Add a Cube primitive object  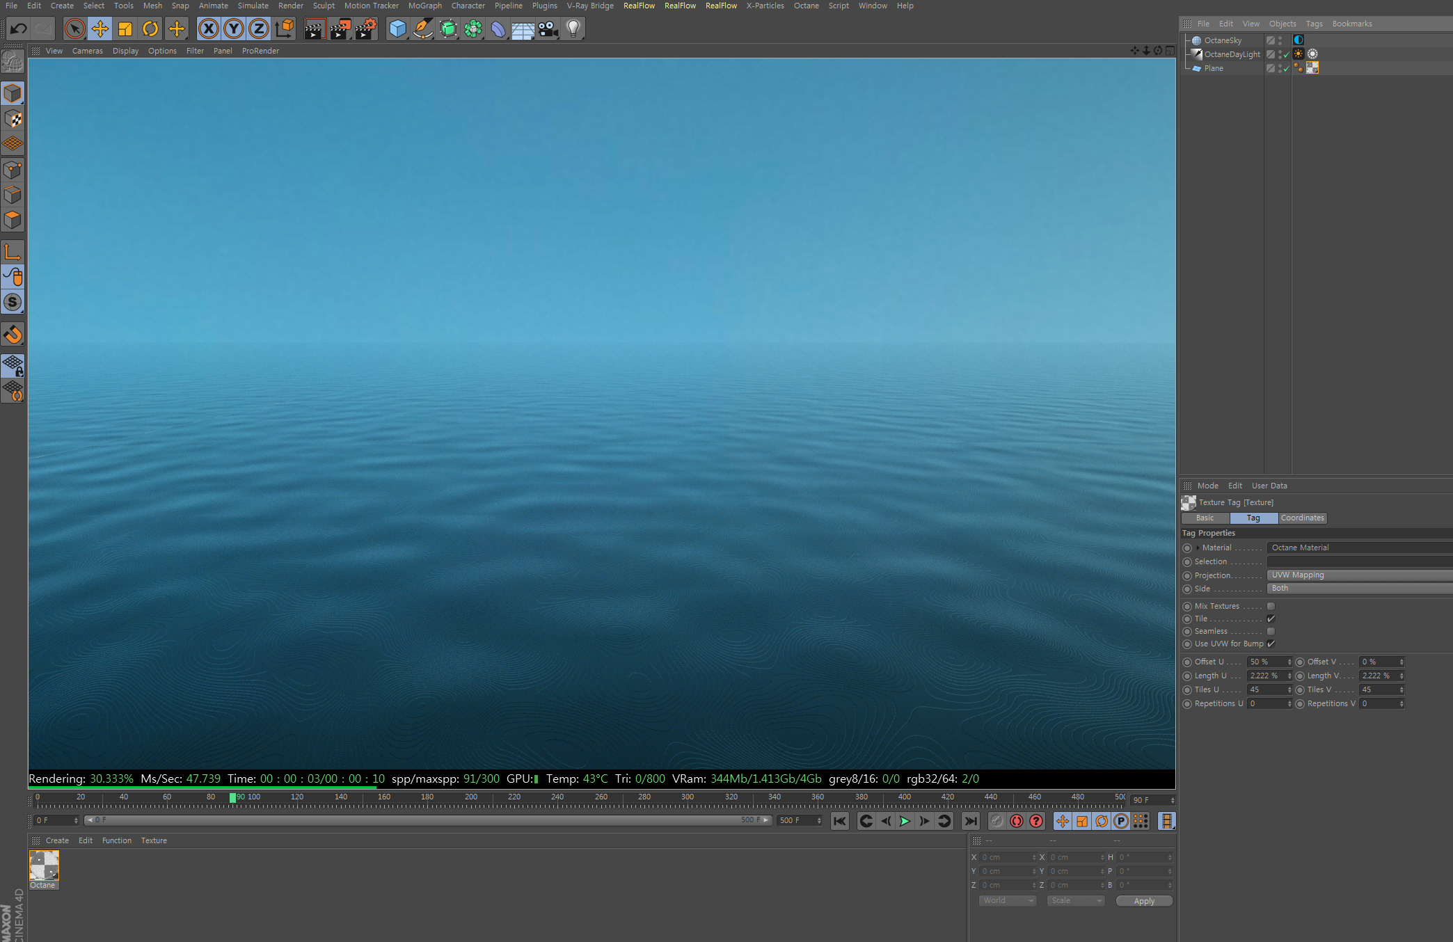397,29
